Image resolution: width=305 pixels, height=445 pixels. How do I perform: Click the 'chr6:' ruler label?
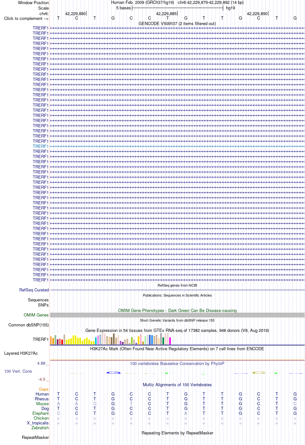point(44,13)
